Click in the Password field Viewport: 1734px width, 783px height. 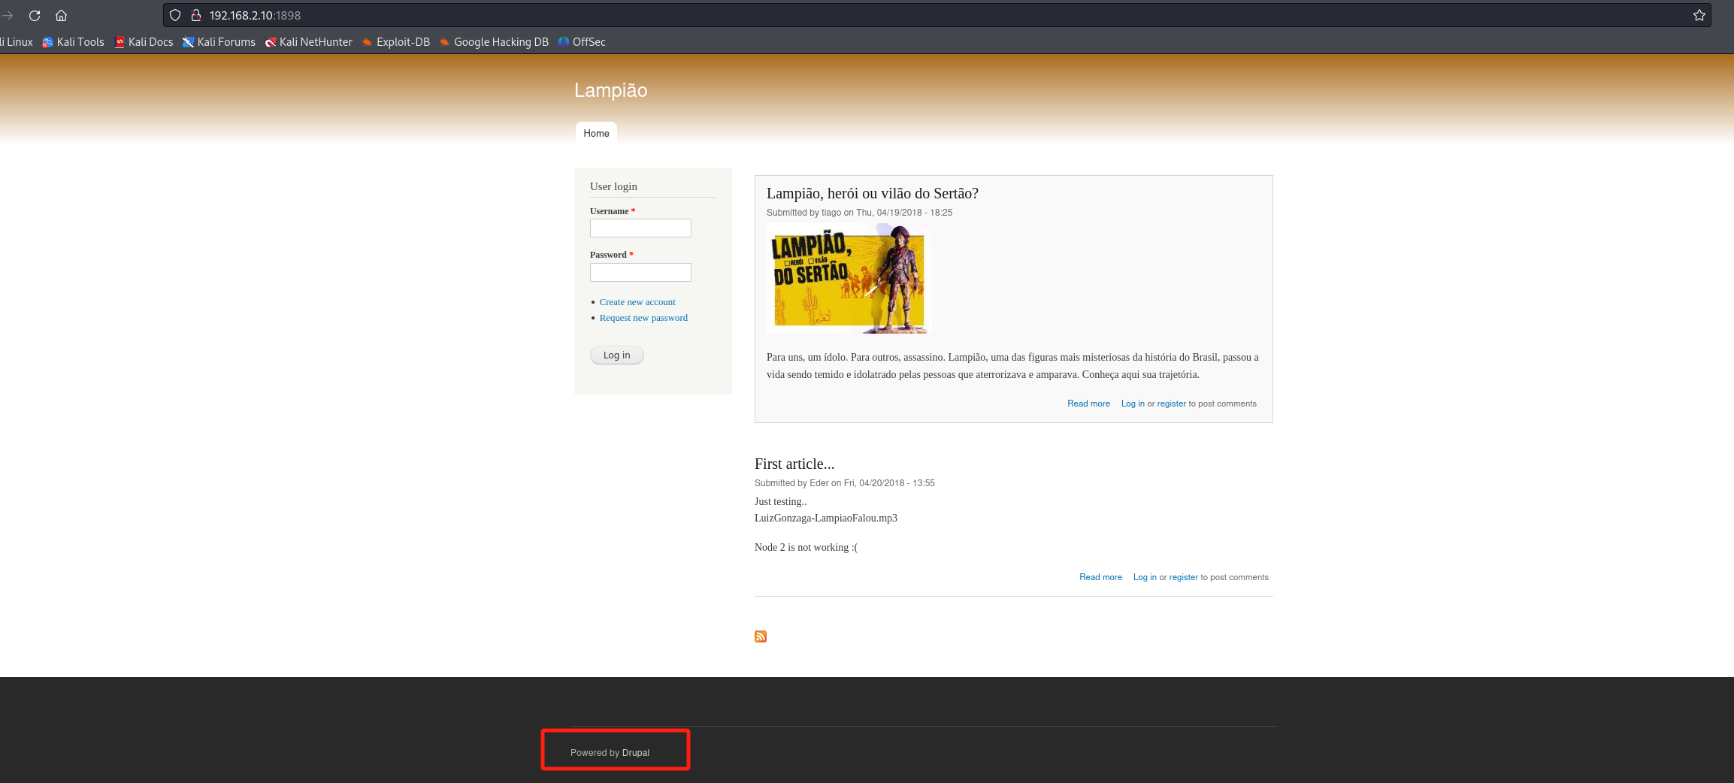640,272
